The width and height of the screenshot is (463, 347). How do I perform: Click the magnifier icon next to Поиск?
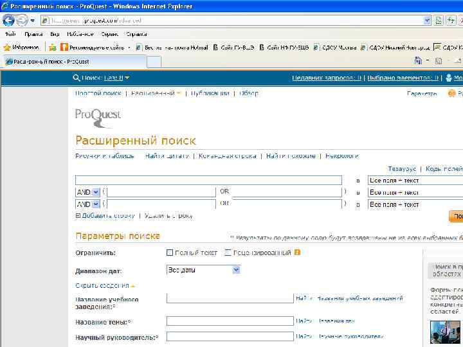[x=76, y=78]
